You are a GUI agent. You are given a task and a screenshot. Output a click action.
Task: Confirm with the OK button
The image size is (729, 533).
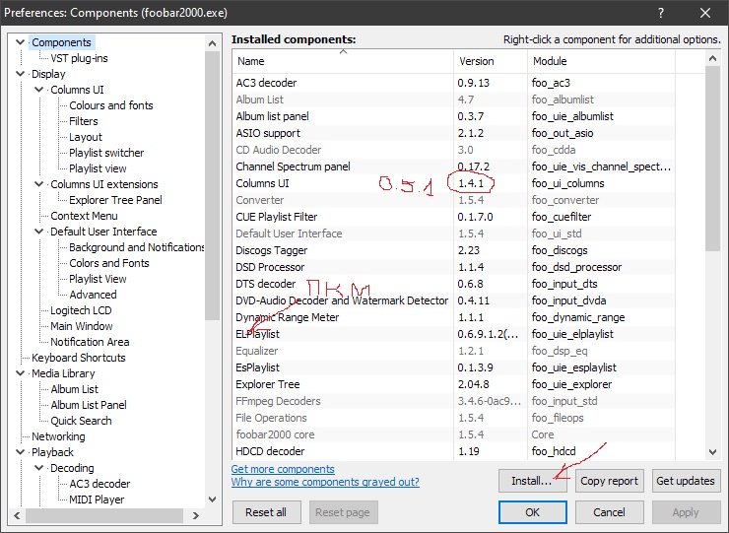coord(532,512)
